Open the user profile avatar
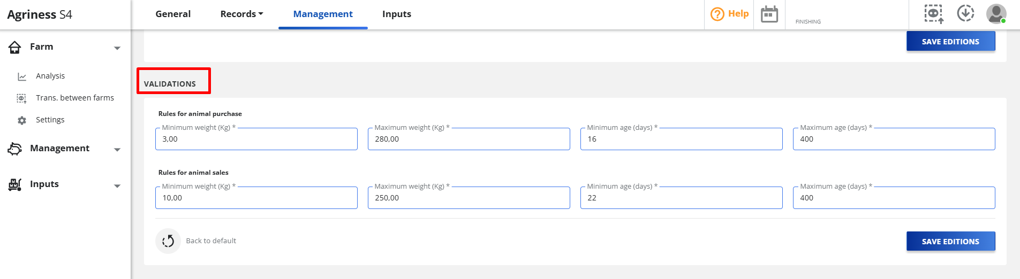Image resolution: width=1020 pixels, height=279 pixels. [x=996, y=14]
